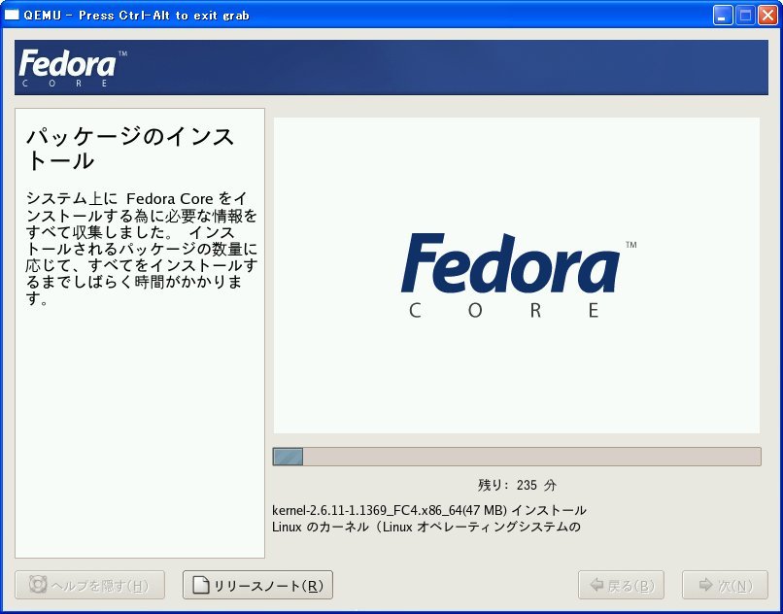The image size is (783, 614).
Task: Click the 次 (Next) button
Action: 725,585
